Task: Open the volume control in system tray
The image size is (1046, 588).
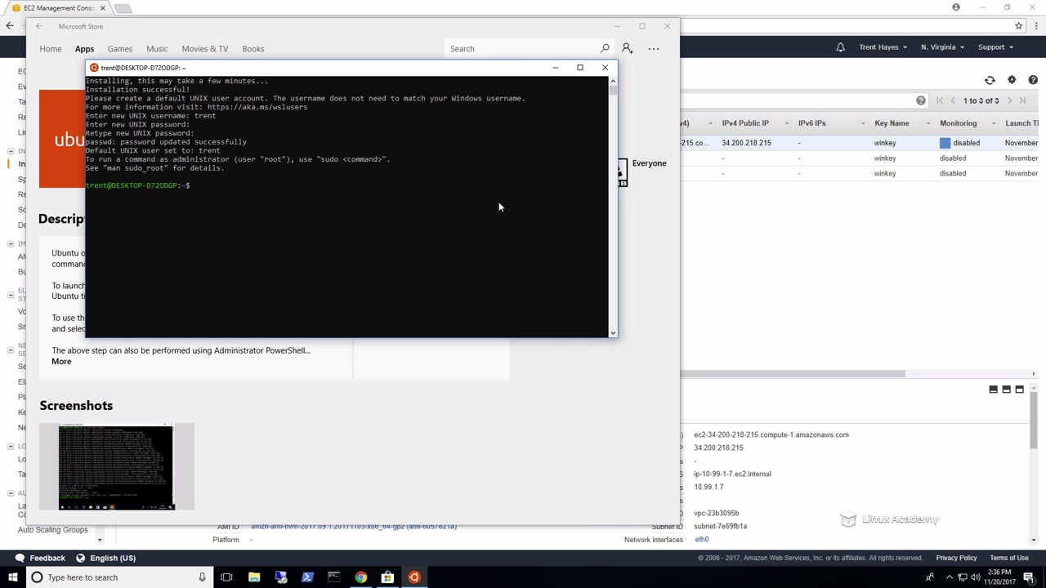Action: point(976,577)
